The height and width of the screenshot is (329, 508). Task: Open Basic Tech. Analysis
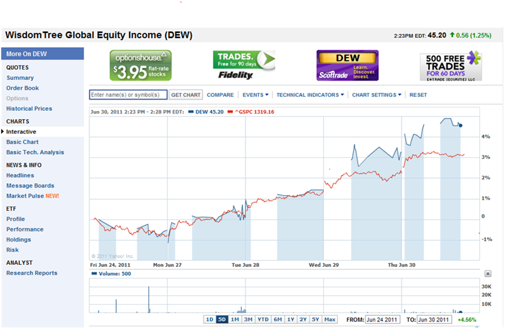point(35,152)
